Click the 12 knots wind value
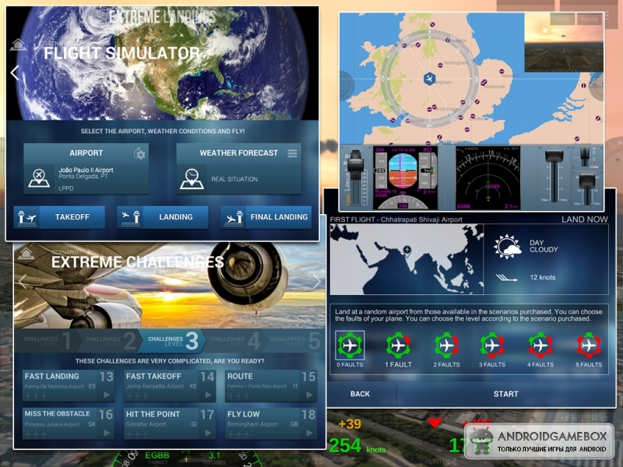This screenshot has width=623, height=467. pos(543,278)
